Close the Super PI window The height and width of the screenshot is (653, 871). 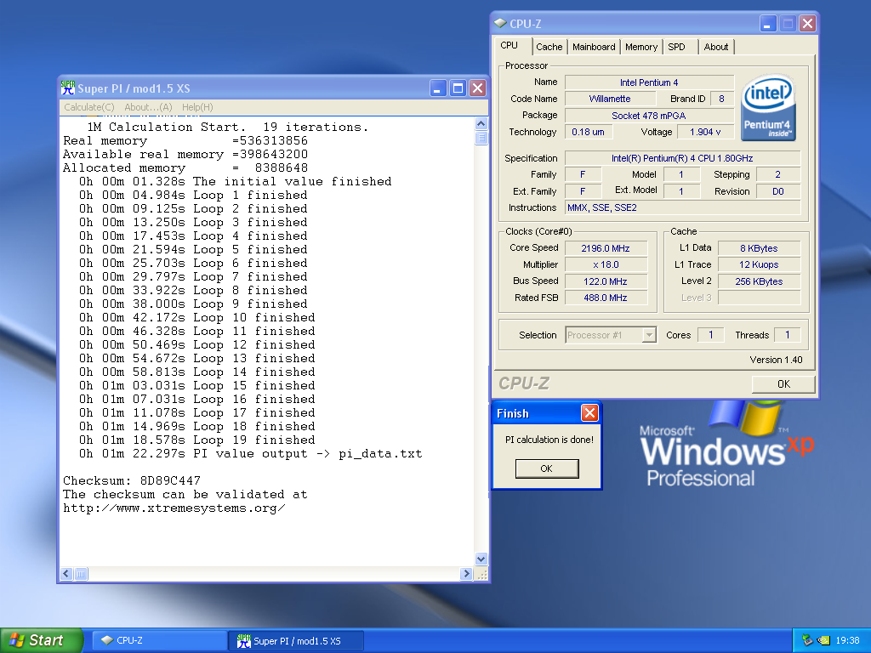tap(478, 88)
